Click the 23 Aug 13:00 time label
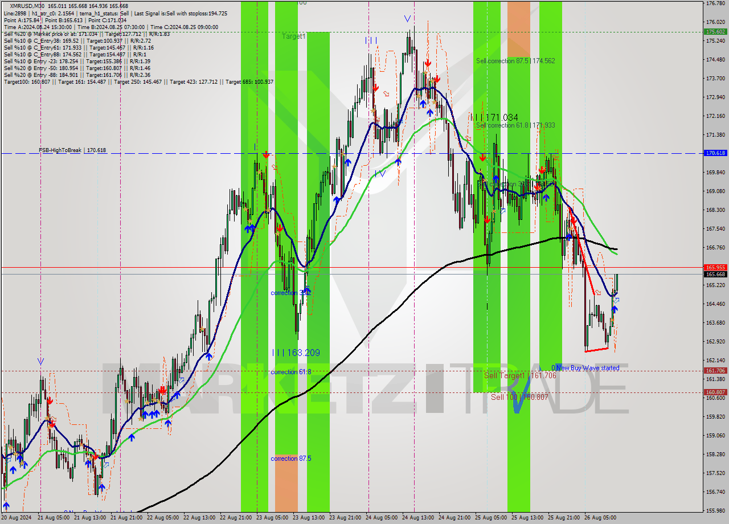This screenshot has height=524, width=729. pyautogui.click(x=308, y=518)
